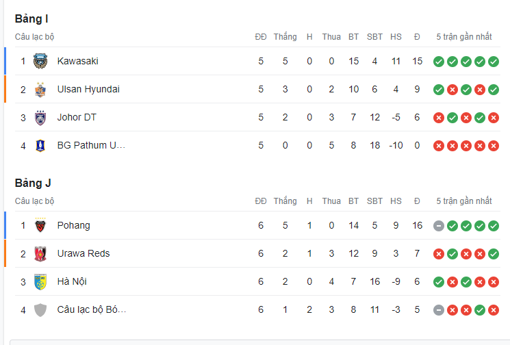Open the Urawa Reds team link
510x345 pixels.
[x=84, y=253]
